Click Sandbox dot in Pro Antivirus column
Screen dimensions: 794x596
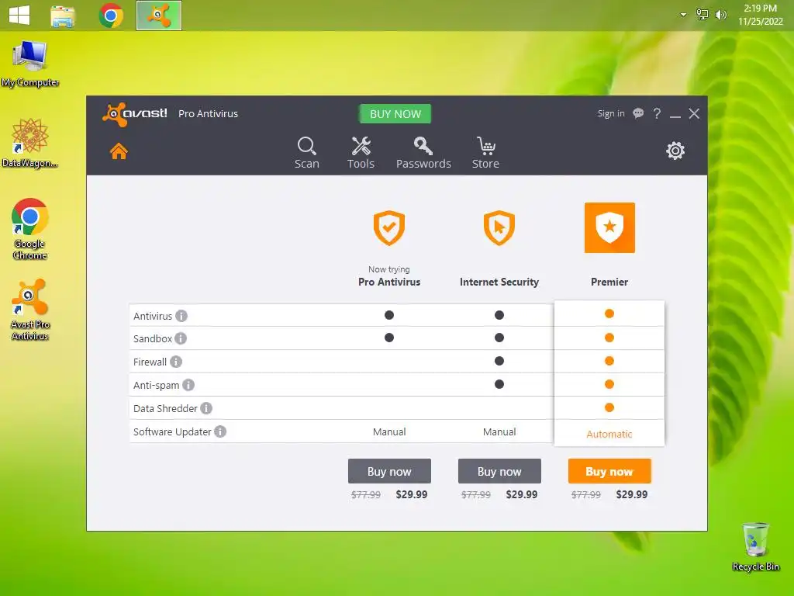tap(389, 338)
